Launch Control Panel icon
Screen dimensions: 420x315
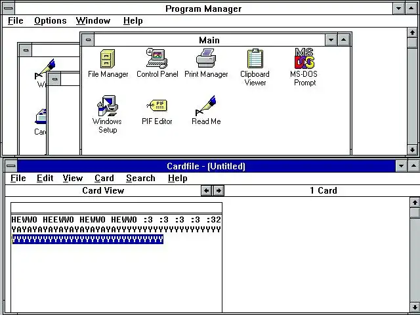click(x=157, y=58)
